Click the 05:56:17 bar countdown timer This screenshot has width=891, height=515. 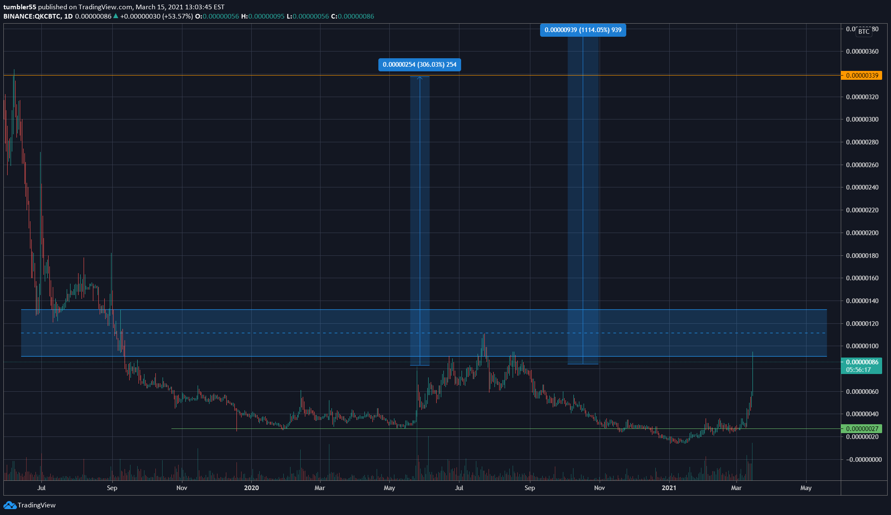858,370
